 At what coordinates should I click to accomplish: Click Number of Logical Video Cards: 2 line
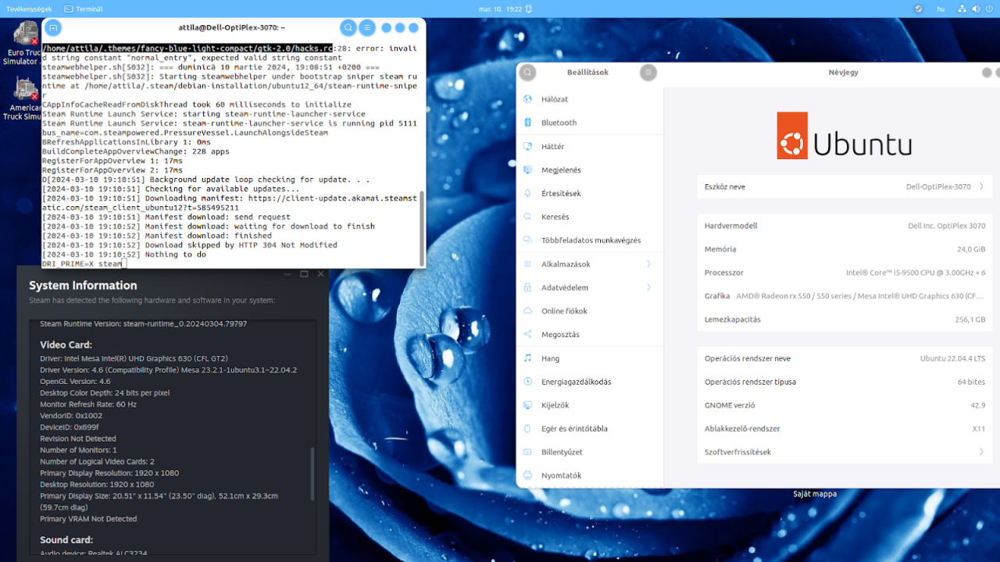click(x=98, y=461)
